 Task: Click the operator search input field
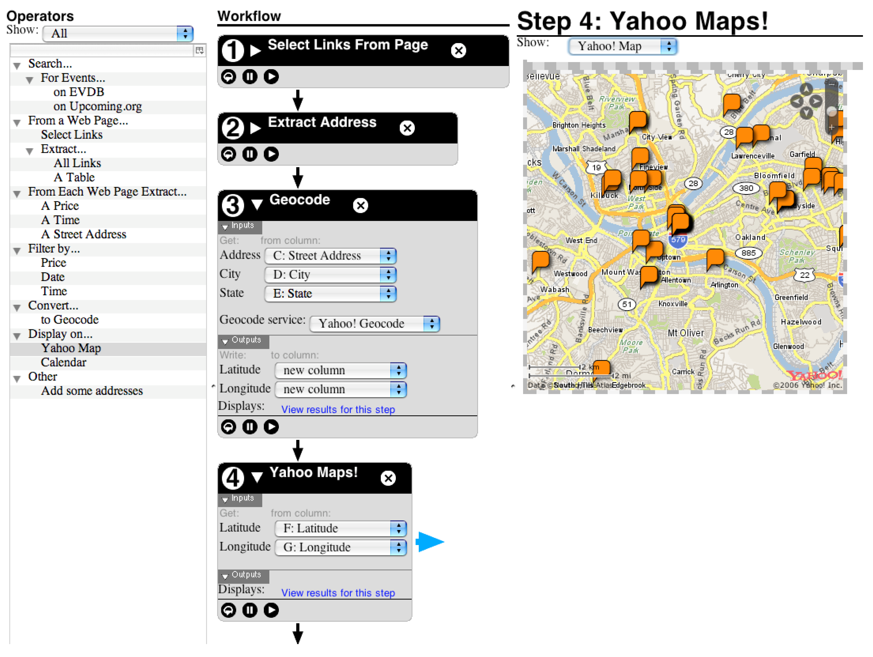pyautogui.click(x=101, y=50)
